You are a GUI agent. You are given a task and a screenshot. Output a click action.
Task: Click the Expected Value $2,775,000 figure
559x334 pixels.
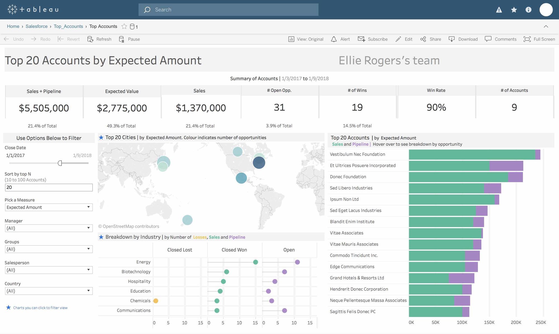122,108
